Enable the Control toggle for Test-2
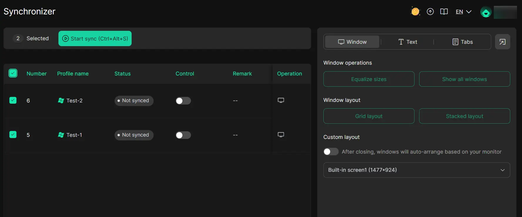The width and height of the screenshot is (522, 217). point(183,101)
